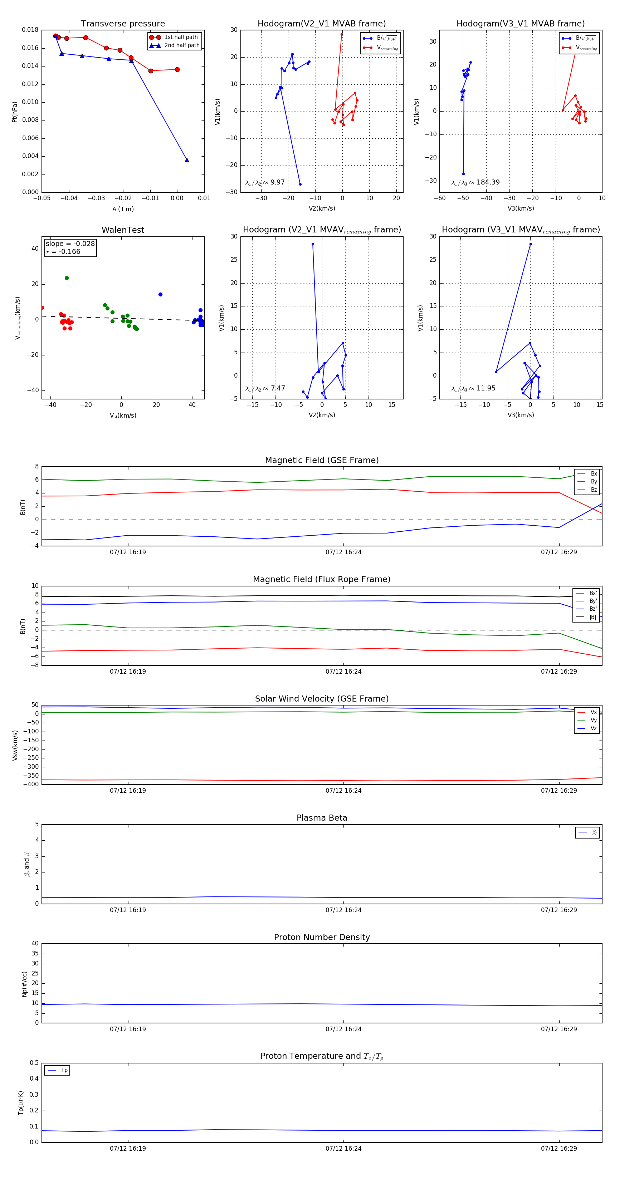Select the '1st half path' legend entry
This screenshot has height=1180, width=644.
(175, 37)
